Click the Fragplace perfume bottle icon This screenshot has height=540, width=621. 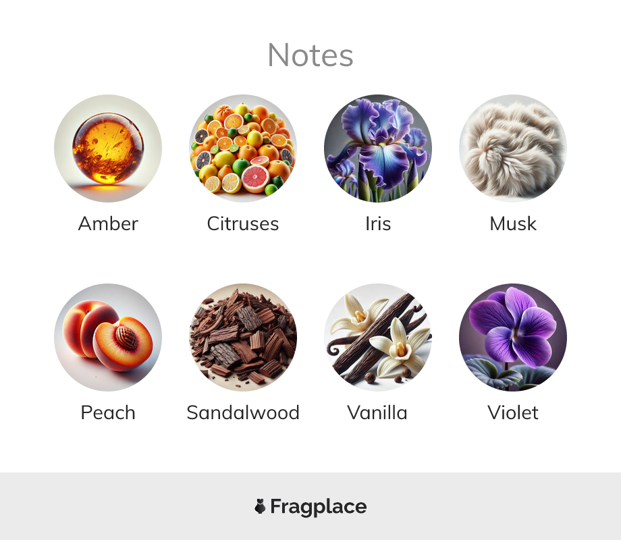260,506
